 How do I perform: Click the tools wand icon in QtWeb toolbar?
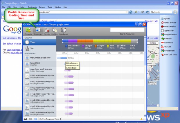click(x=136, y=12)
